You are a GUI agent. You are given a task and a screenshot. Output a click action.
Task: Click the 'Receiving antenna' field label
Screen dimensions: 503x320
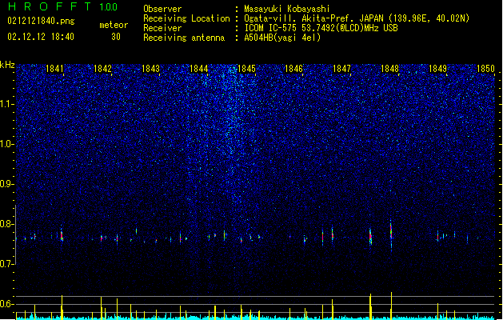pyautogui.click(x=184, y=38)
